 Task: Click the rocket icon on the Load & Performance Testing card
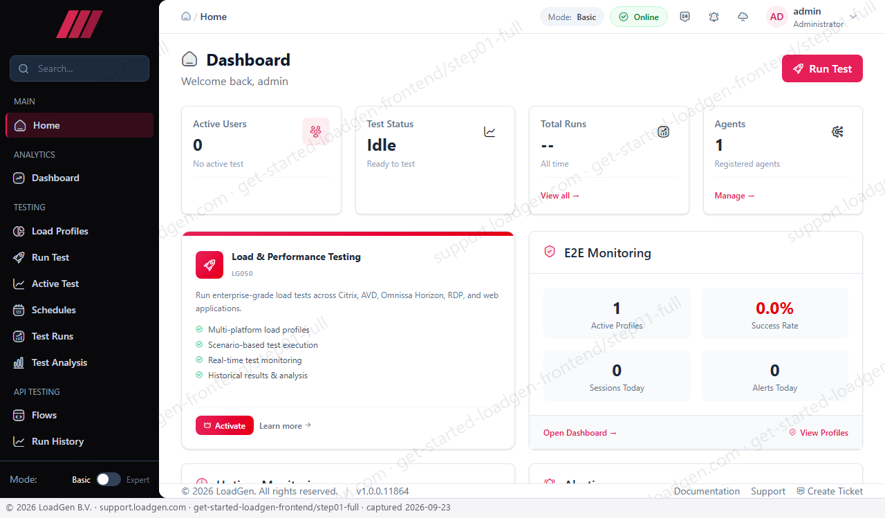tap(209, 265)
